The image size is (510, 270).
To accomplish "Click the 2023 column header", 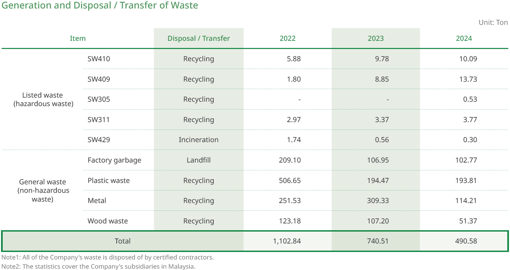I will (x=376, y=38).
